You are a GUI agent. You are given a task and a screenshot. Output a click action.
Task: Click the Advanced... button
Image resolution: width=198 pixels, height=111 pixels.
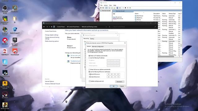tap(120, 82)
